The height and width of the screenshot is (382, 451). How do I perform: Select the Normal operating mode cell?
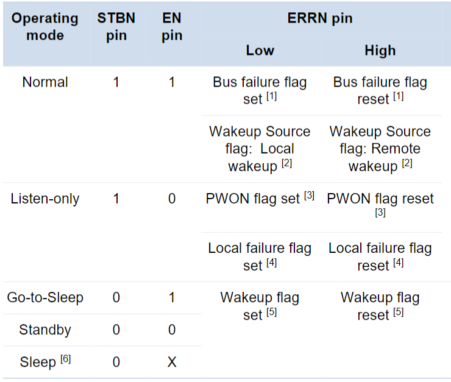[x=45, y=82]
